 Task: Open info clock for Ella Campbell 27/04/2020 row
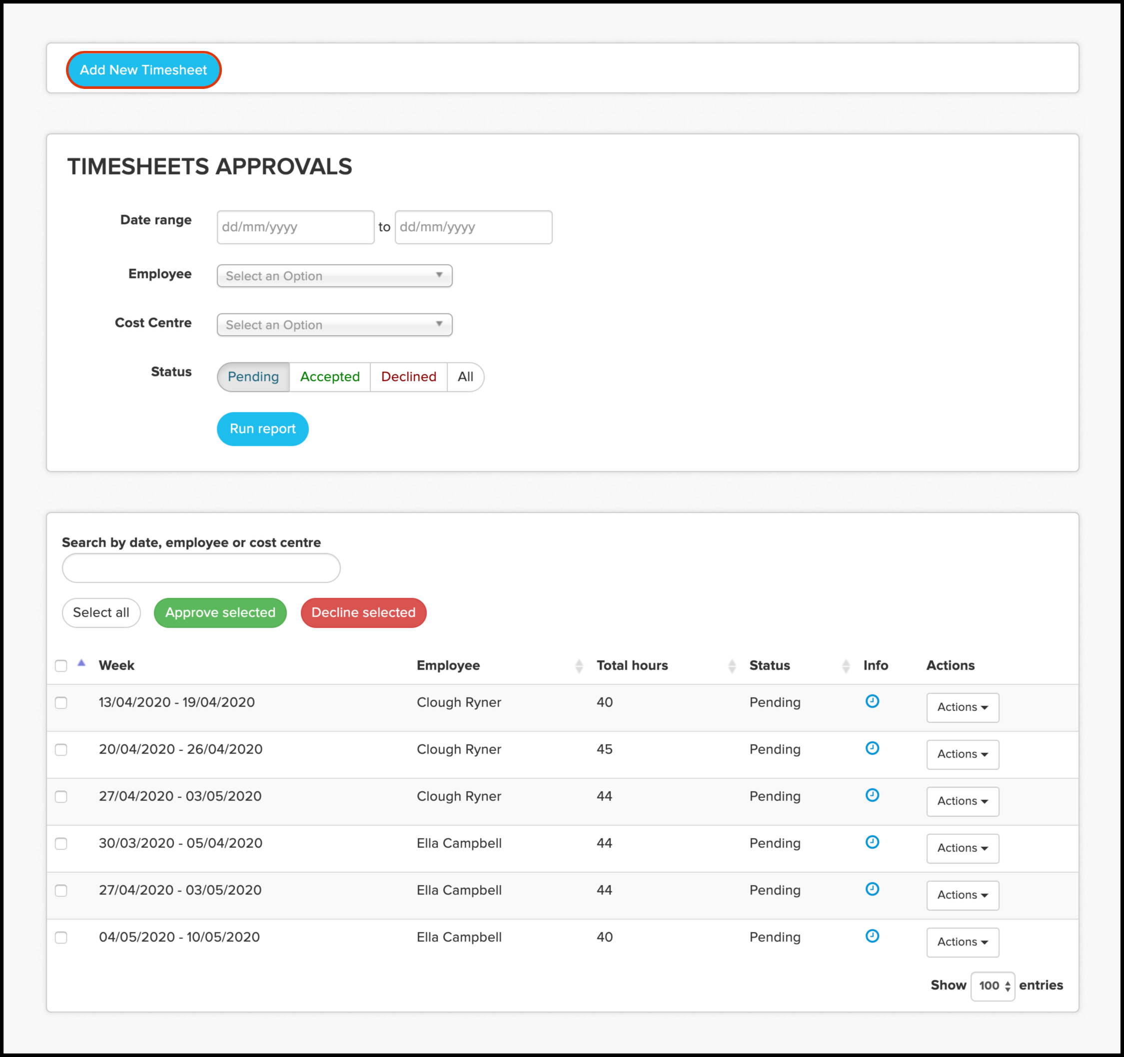872,889
